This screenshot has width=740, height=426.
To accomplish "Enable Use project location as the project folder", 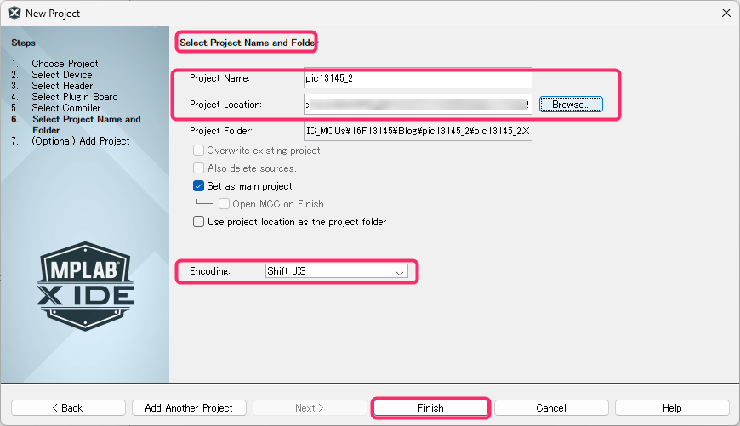I will [199, 222].
